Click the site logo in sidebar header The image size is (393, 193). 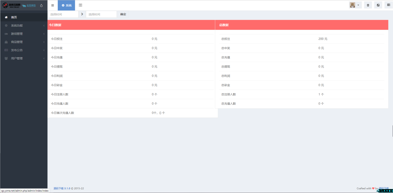(19, 5)
